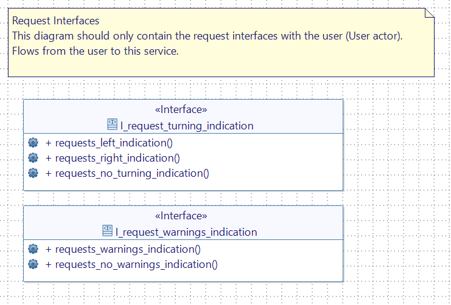Image resolution: width=451 pixels, height=305 pixels.
Task: Click the folded corner of the yellow note
Action: coord(430,13)
